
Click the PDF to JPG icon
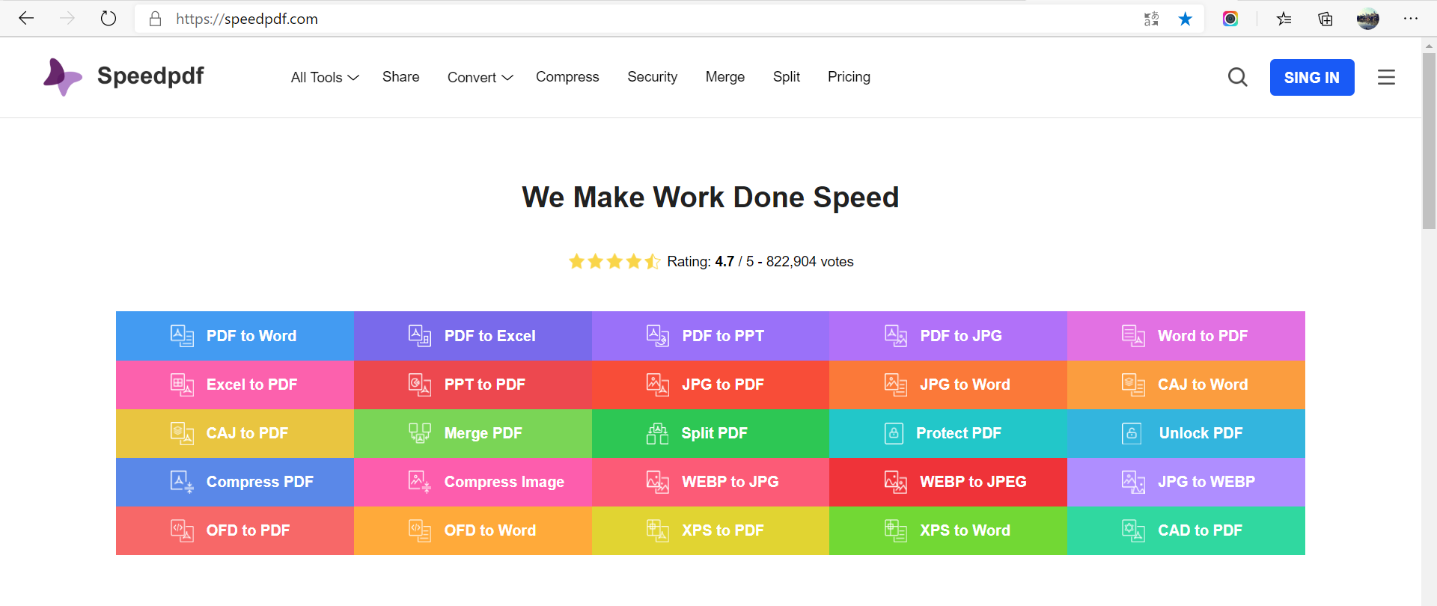tap(896, 336)
